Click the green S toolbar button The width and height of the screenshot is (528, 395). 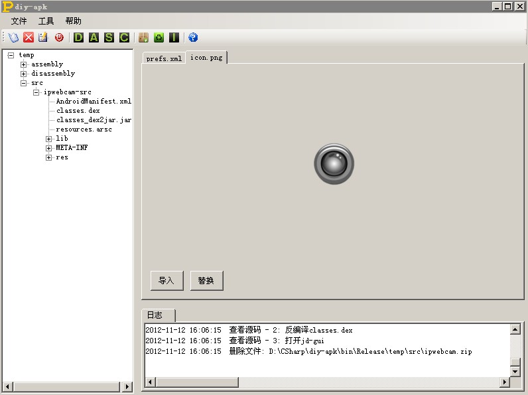tap(109, 38)
